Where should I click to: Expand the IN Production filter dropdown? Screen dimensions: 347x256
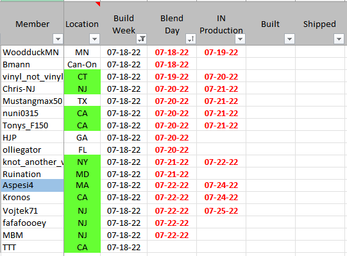240,39
